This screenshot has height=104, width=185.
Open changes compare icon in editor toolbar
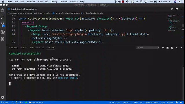coord(172,9)
